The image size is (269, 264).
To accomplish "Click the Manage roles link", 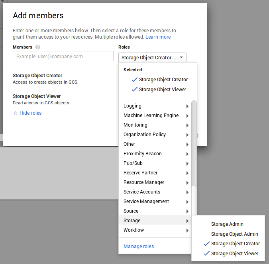I will pos(139,246).
